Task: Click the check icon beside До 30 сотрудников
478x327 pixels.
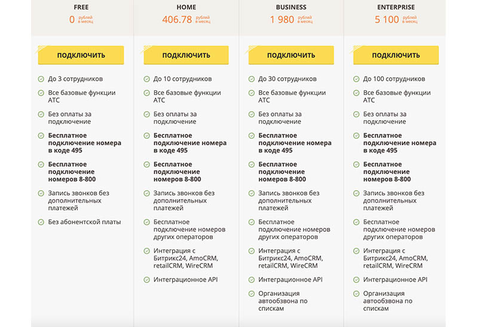Action: [x=252, y=79]
